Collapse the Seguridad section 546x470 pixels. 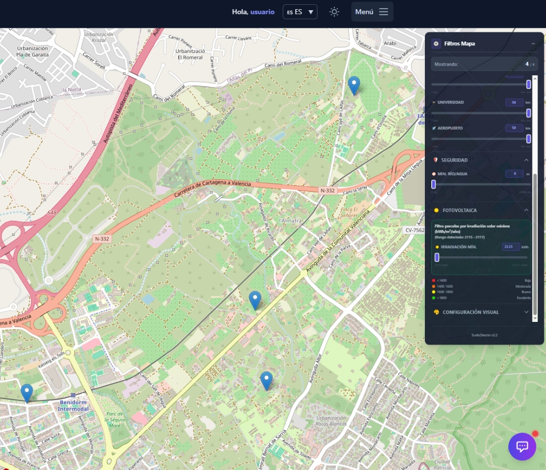click(x=526, y=160)
